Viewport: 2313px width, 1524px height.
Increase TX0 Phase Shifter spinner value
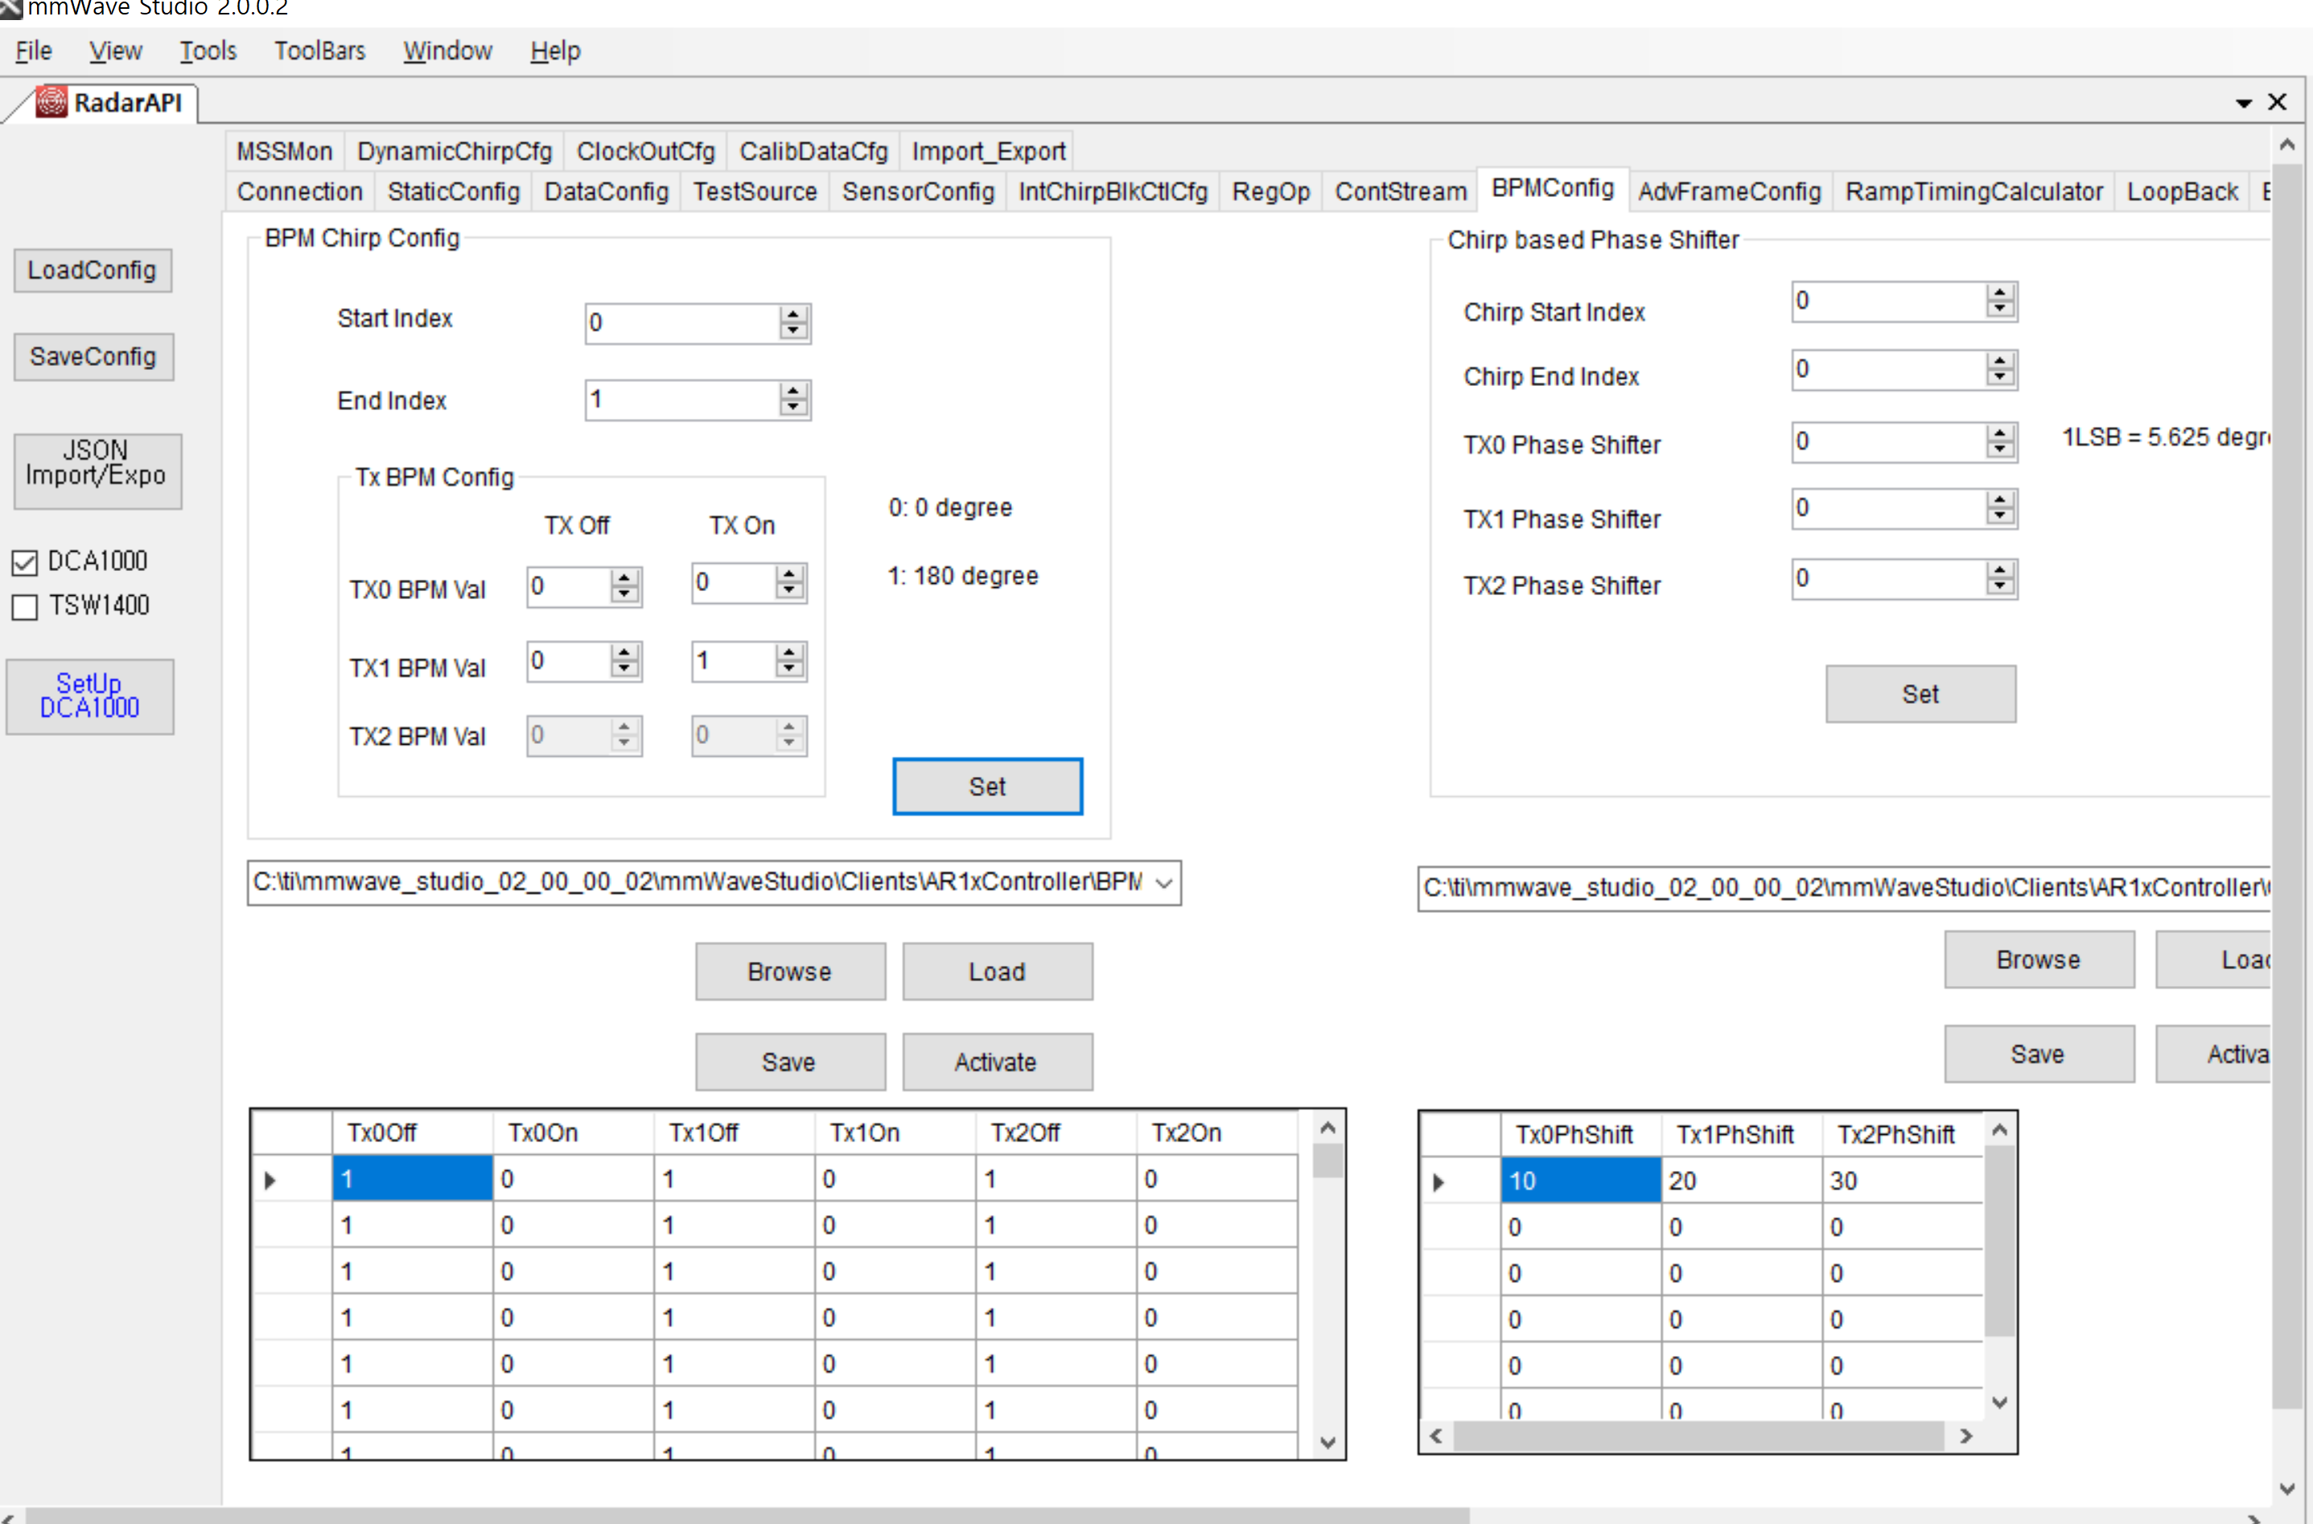pyautogui.click(x=1999, y=433)
